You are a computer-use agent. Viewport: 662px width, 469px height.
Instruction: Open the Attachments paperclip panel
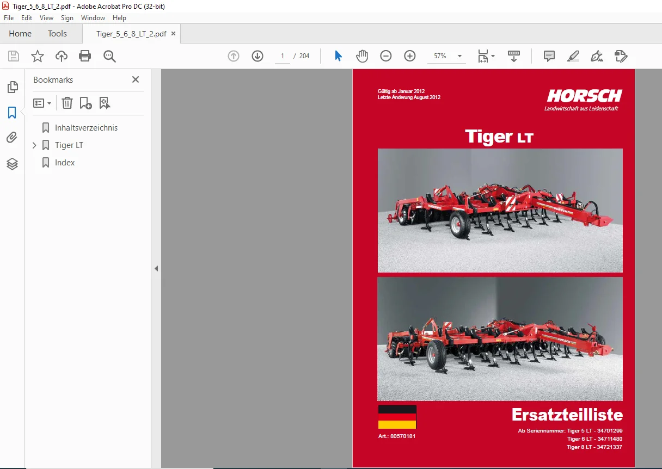coord(12,138)
